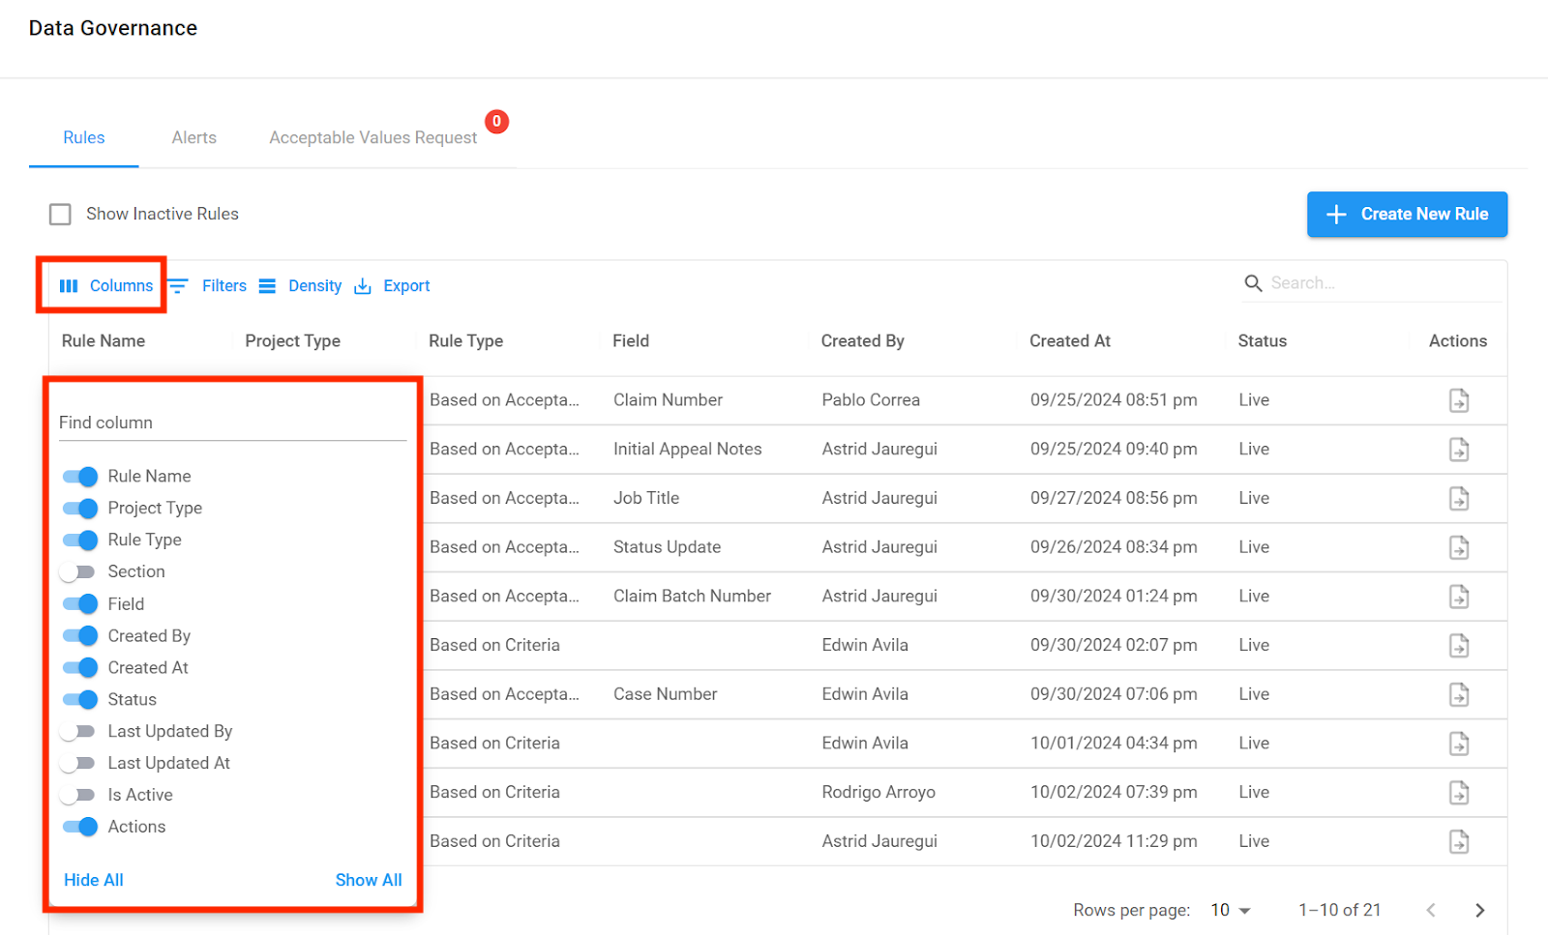The width and height of the screenshot is (1548, 935).
Task: Click 1–10 of 21 pagination text
Action: [1339, 910]
